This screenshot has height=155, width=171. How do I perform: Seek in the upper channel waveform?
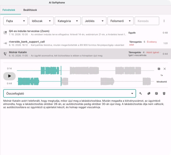coord(85,71)
